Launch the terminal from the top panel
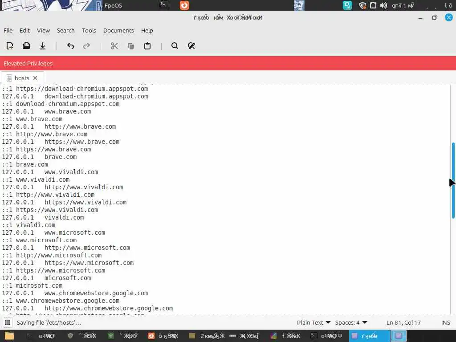456x342 pixels. click(164, 5)
